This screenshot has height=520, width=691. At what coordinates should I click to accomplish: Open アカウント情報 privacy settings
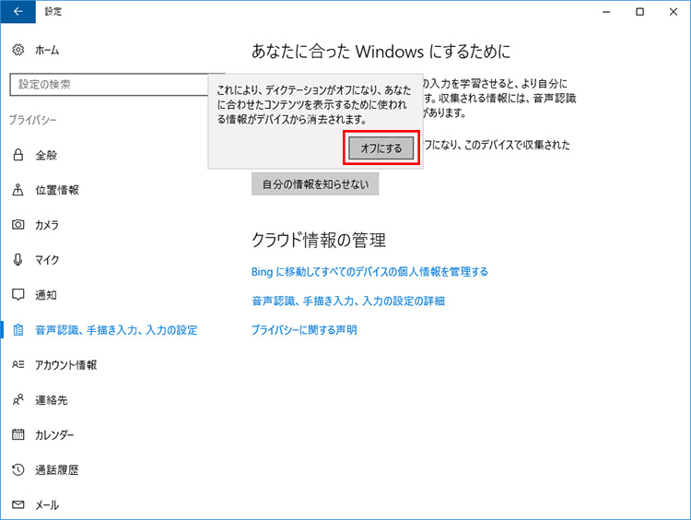click(x=65, y=365)
